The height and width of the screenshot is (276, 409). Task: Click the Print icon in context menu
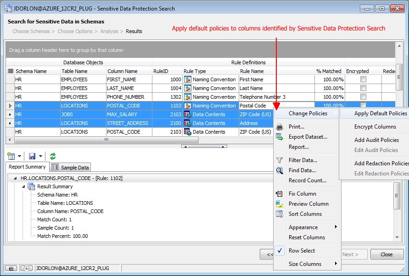[x=280, y=127]
